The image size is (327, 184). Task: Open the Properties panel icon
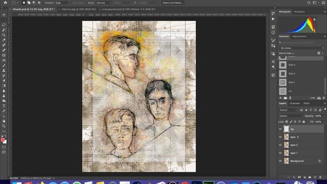[x=273, y=27]
